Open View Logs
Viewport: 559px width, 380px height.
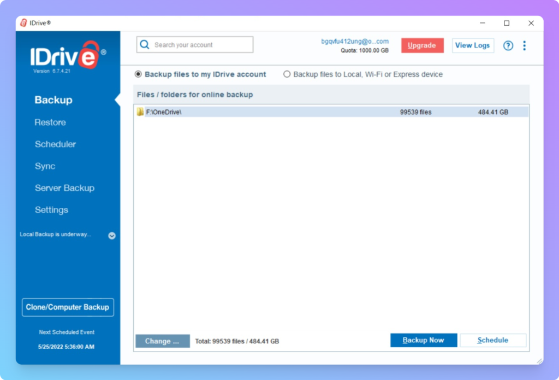click(x=472, y=45)
